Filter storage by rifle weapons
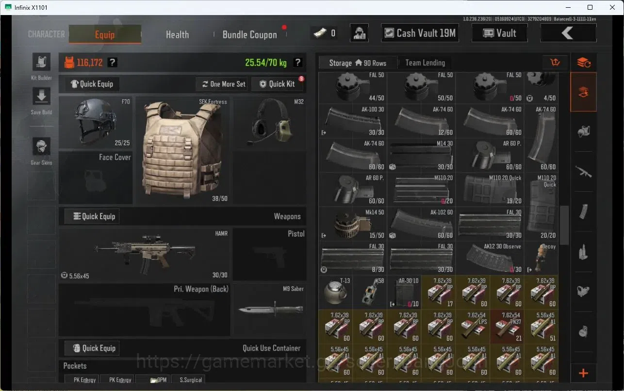Screen dimensions: 624x391 pyautogui.click(x=583, y=171)
